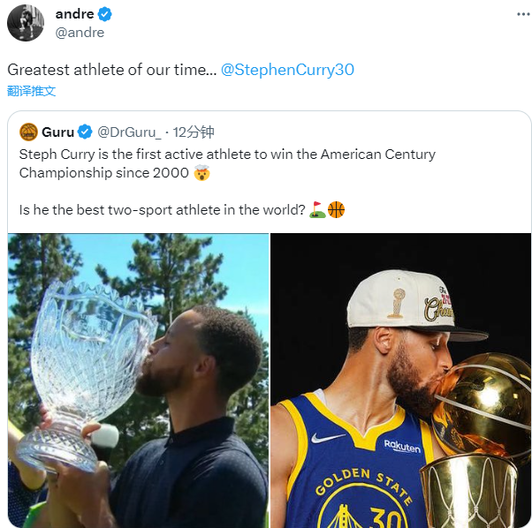The height and width of the screenshot is (528, 532).
Task: Click the andre display name
Action: click(74, 14)
